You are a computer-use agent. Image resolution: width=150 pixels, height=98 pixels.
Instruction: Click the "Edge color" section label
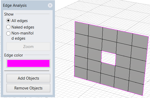14,55
